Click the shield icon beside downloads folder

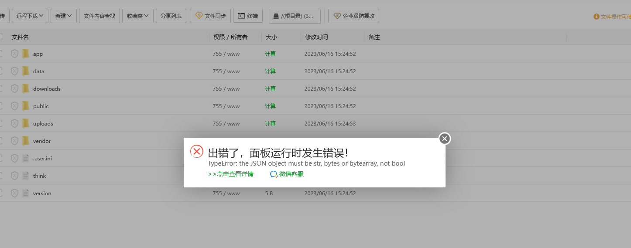(14, 88)
